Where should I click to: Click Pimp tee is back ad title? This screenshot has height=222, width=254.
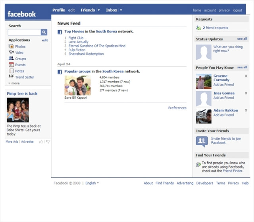point(22,94)
